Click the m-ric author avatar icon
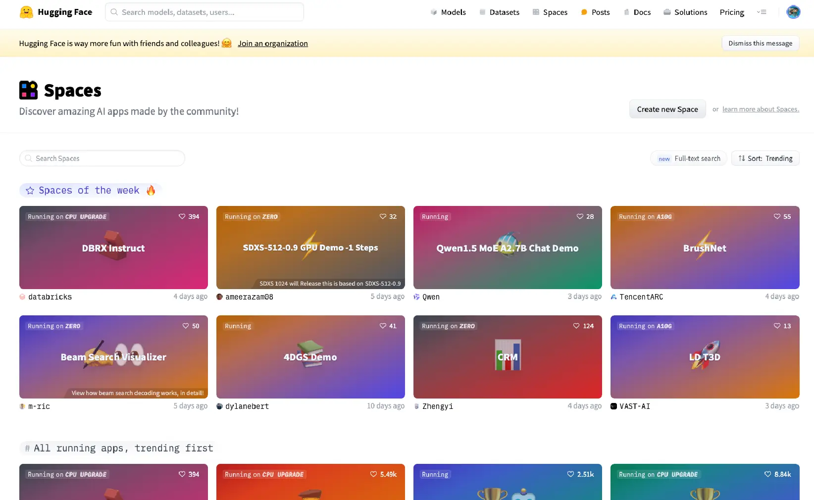The height and width of the screenshot is (500, 814). click(x=22, y=406)
